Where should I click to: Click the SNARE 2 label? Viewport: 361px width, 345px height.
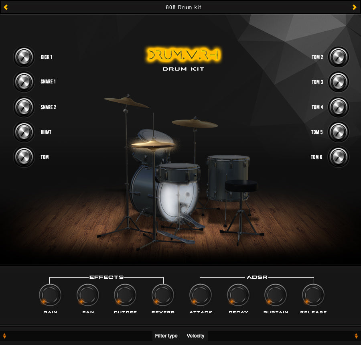pyautogui.click(x=49, y=107)
